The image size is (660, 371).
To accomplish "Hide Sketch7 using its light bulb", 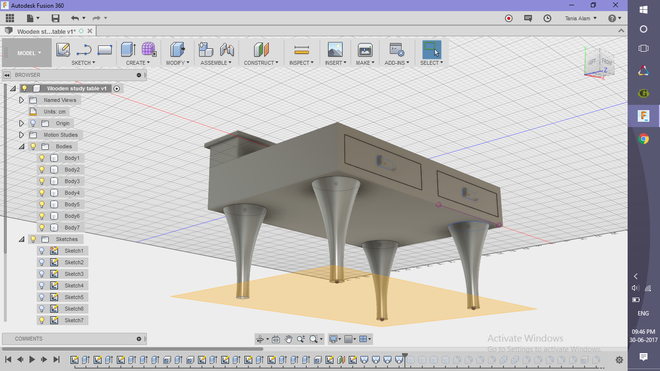I will [42, 320].
